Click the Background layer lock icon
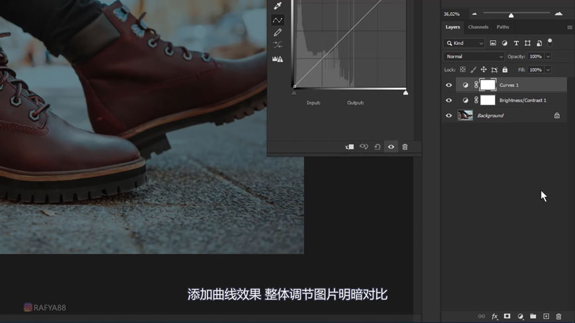Screen dimensions: 575x323 [x=557, y=116]
